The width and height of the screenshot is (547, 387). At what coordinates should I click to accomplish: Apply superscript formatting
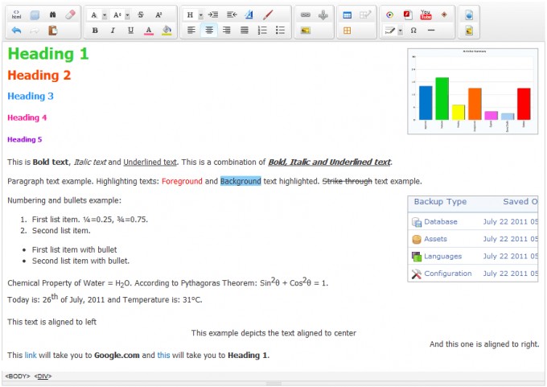pyautogui.click(x=158, y=14)
